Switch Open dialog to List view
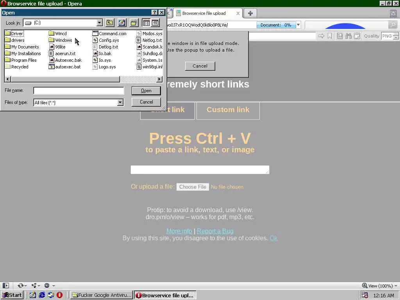 click(x=146, y=23)
